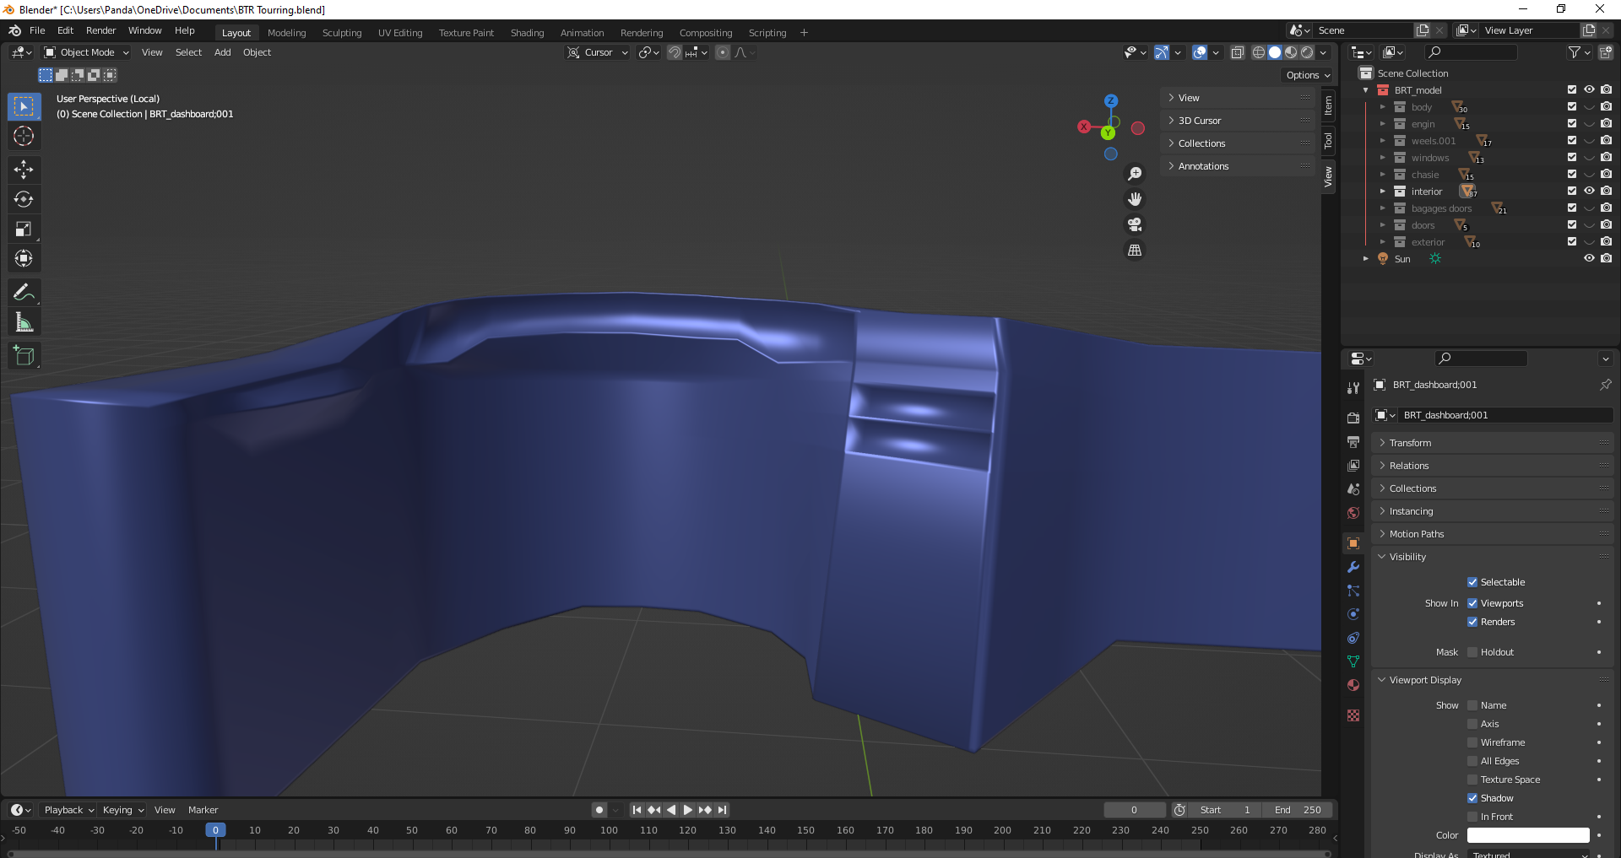Viewport: 1621px width, 858px height.
Task: Select the Rotate tool
Action: tap(24, 199)
